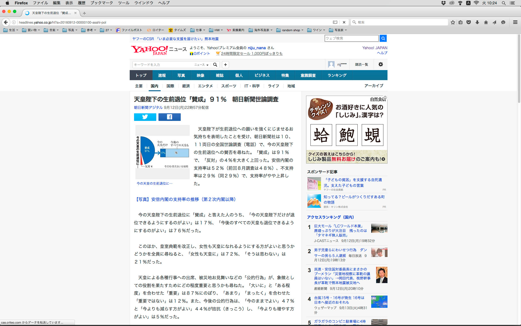Viewport: 521px width, 326px height.
Task: Toggle reader view icon in address bar
Action: (x=335, y=22)
